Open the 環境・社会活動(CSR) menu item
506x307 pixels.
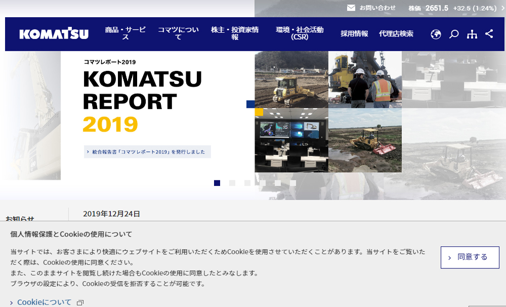coord(300,33)
